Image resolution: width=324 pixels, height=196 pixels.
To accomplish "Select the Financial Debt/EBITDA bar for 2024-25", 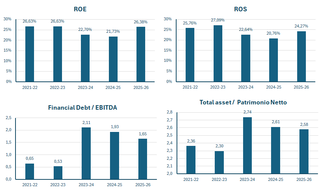I will point(115,156).
